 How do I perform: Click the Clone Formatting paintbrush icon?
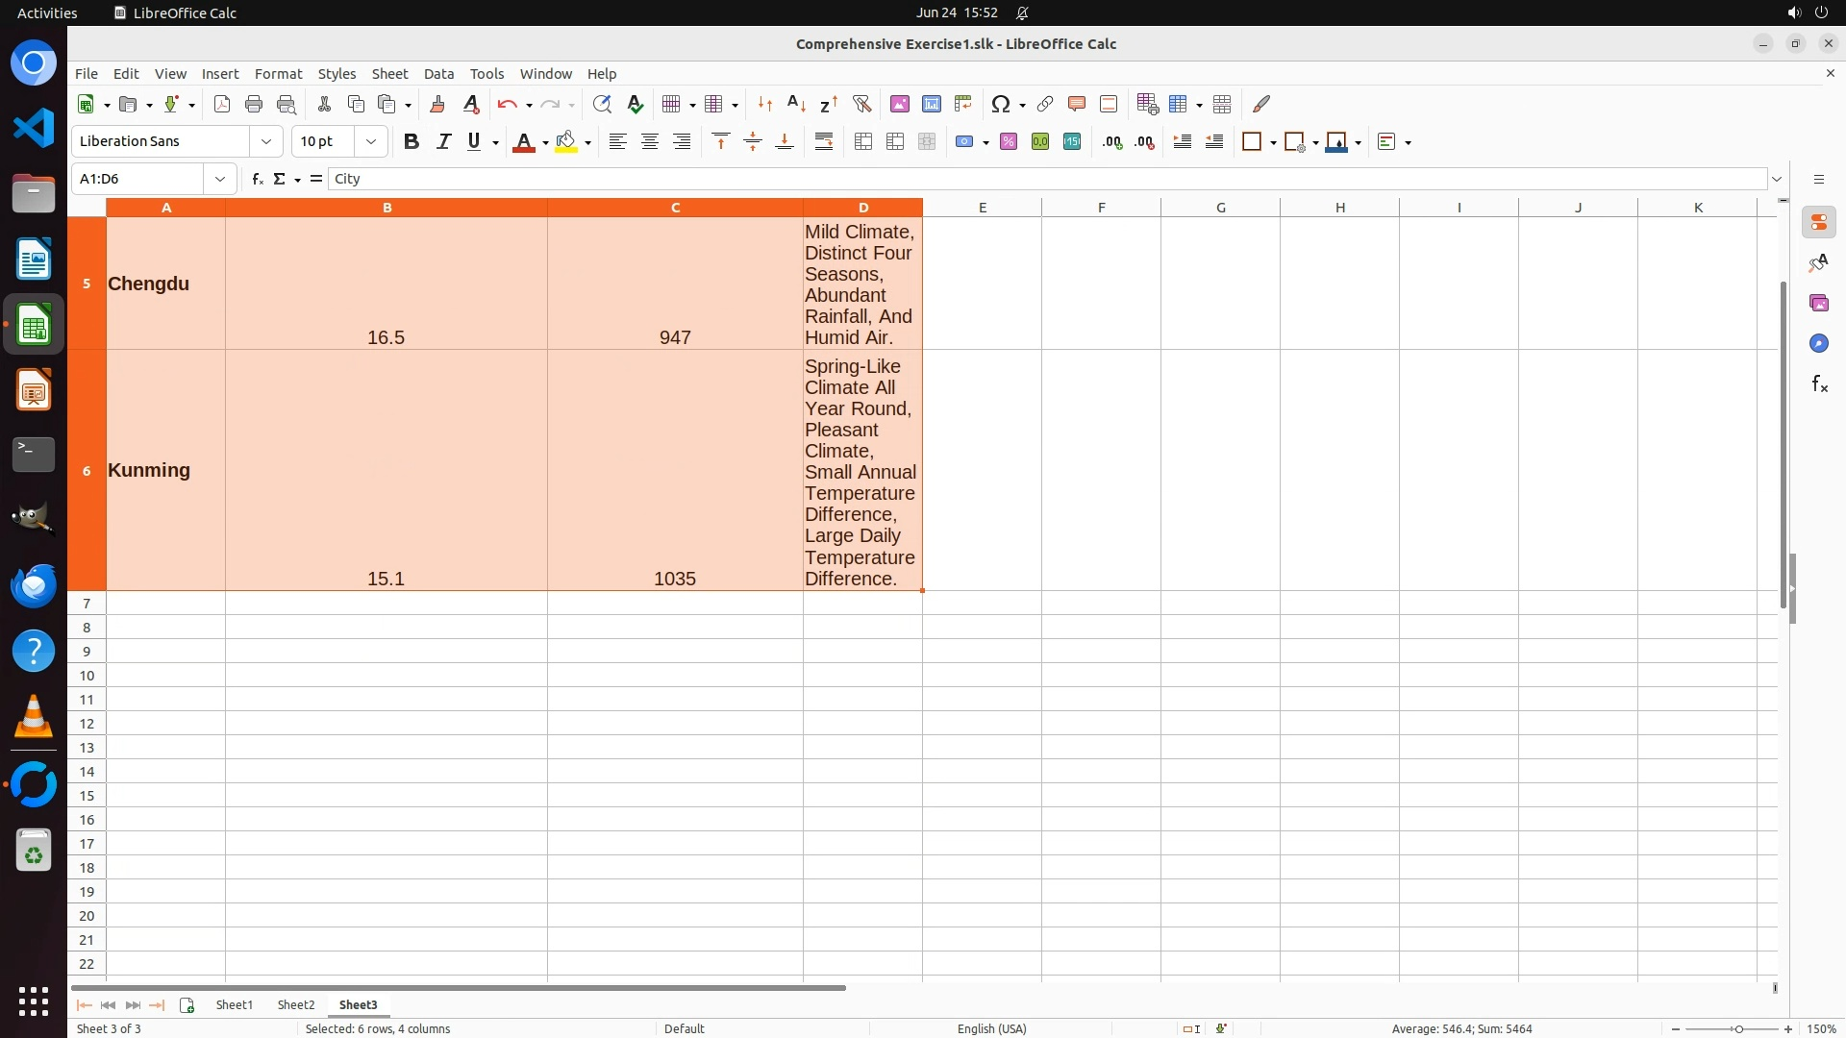coord(437,104)
